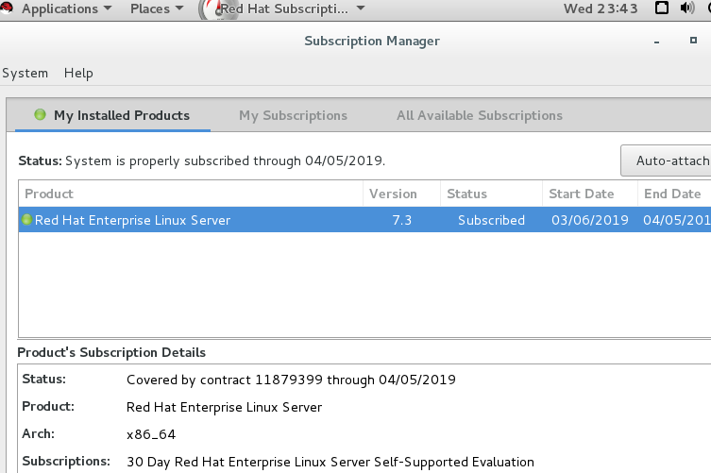Click the Red Hat logo in the top bar
The image size is (711, 473).
(7, 8)
